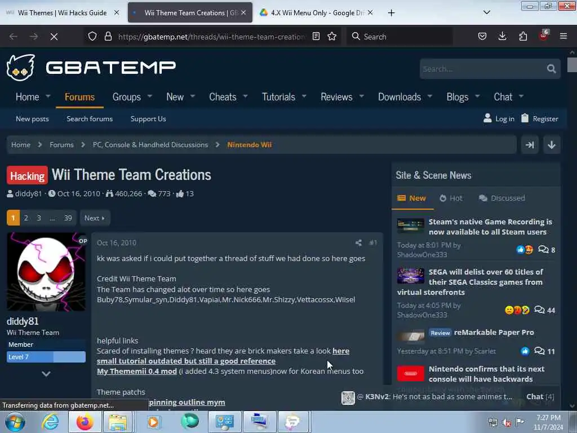Open comments bubble for reMarkable Paper Pro
The image size is (577, 433).
[x=539, y=351]
